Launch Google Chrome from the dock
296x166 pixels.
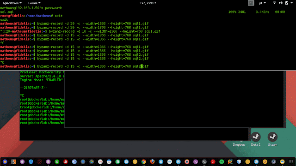coord(144,162)
